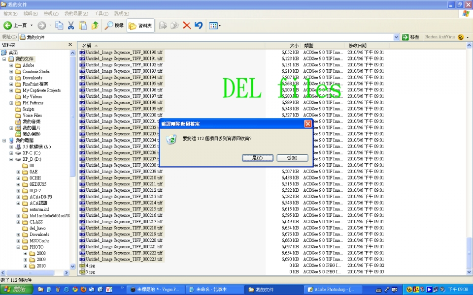
Task: Click the red X Delete toolbar icon
Action: (x=187, y=26)
